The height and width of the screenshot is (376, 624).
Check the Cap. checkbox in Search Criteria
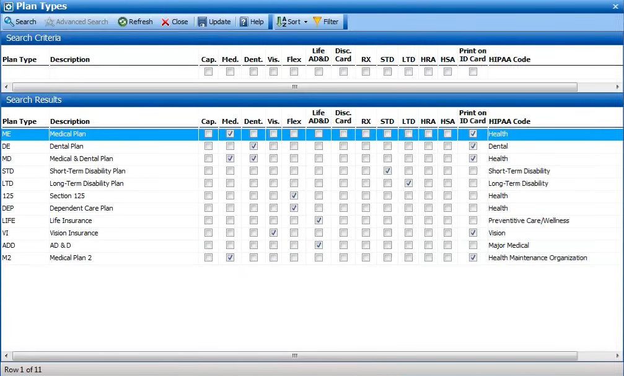tap(208, 72)
